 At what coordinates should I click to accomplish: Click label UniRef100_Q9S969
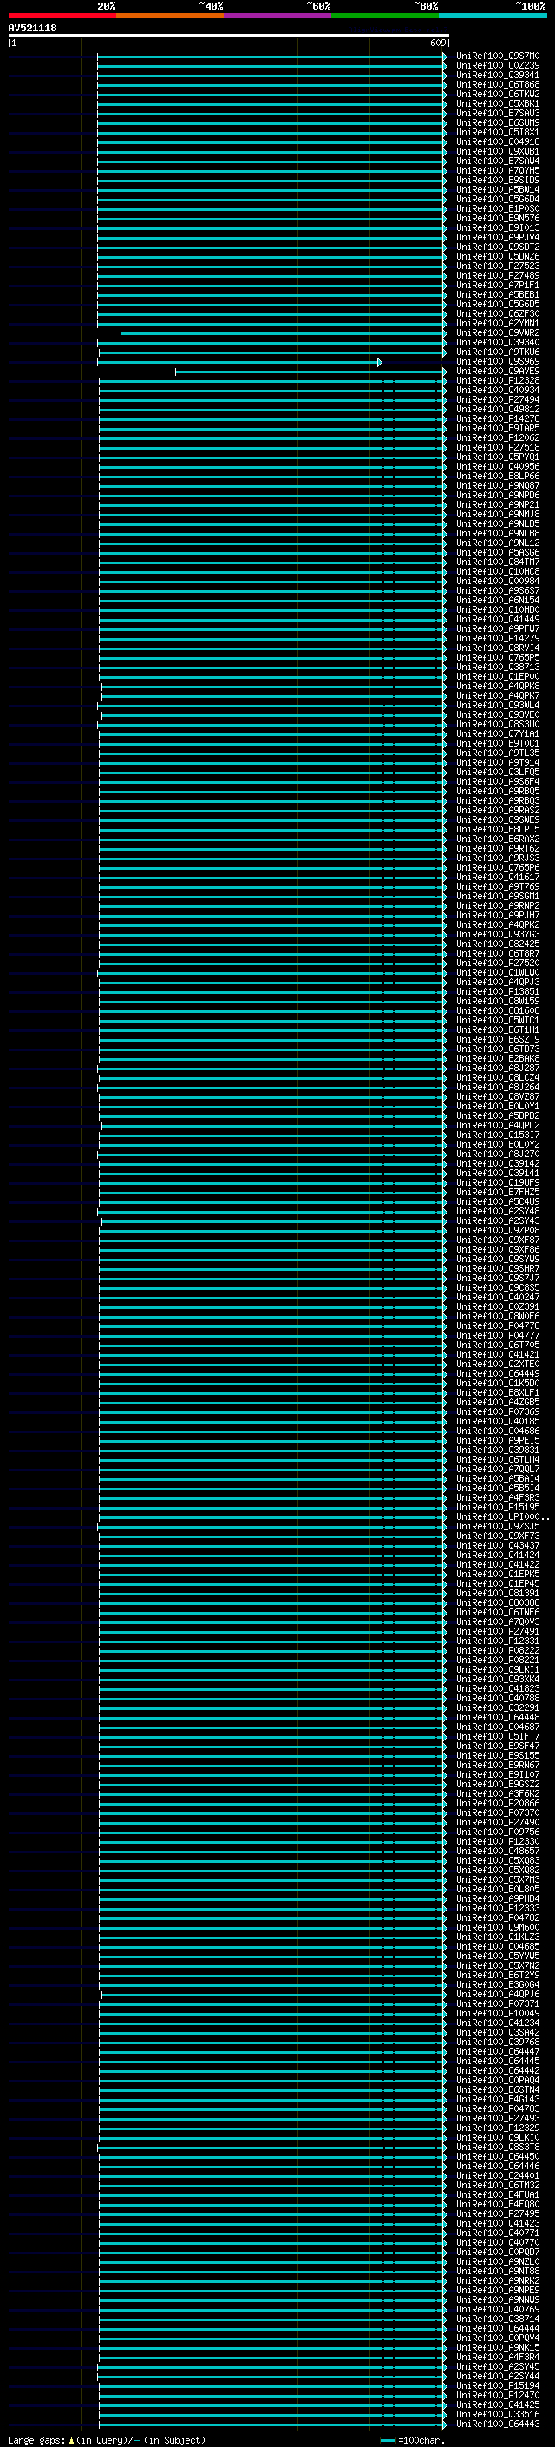click(x=498, y=362)
